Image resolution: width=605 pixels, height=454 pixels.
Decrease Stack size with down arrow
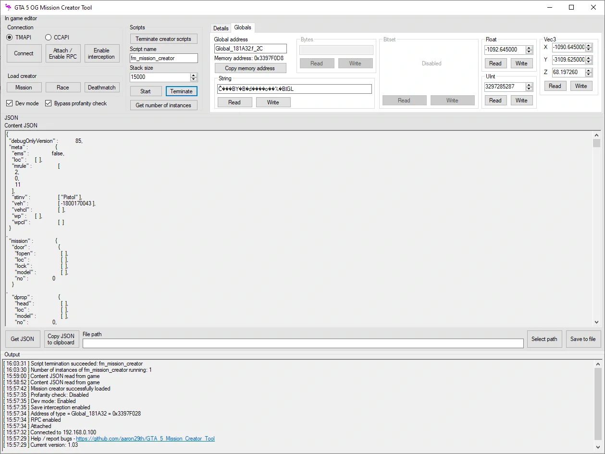pyautogui.click(x=194, y=79)
